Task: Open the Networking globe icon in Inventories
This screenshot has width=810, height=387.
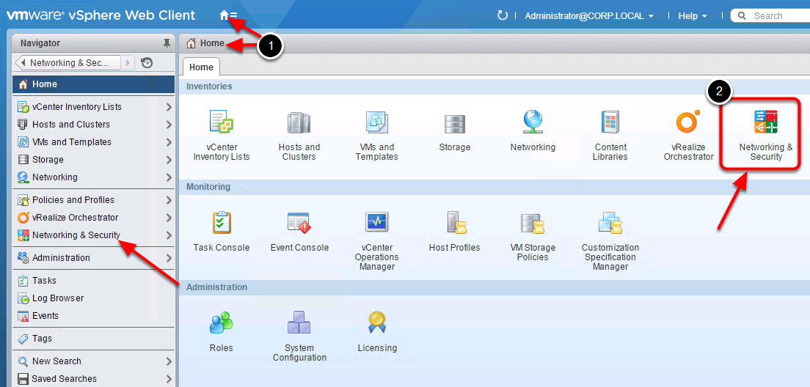Action: [x=533, y=123]
